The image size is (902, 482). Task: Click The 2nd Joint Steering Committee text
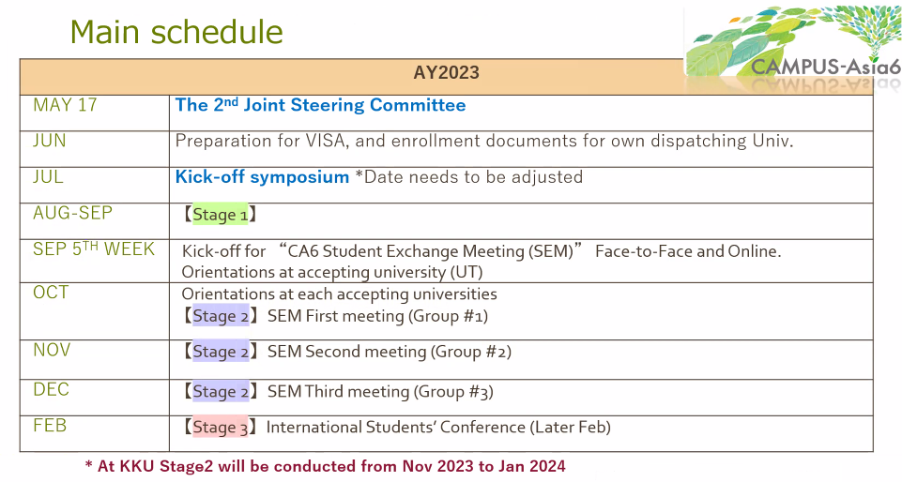[320, 105]
